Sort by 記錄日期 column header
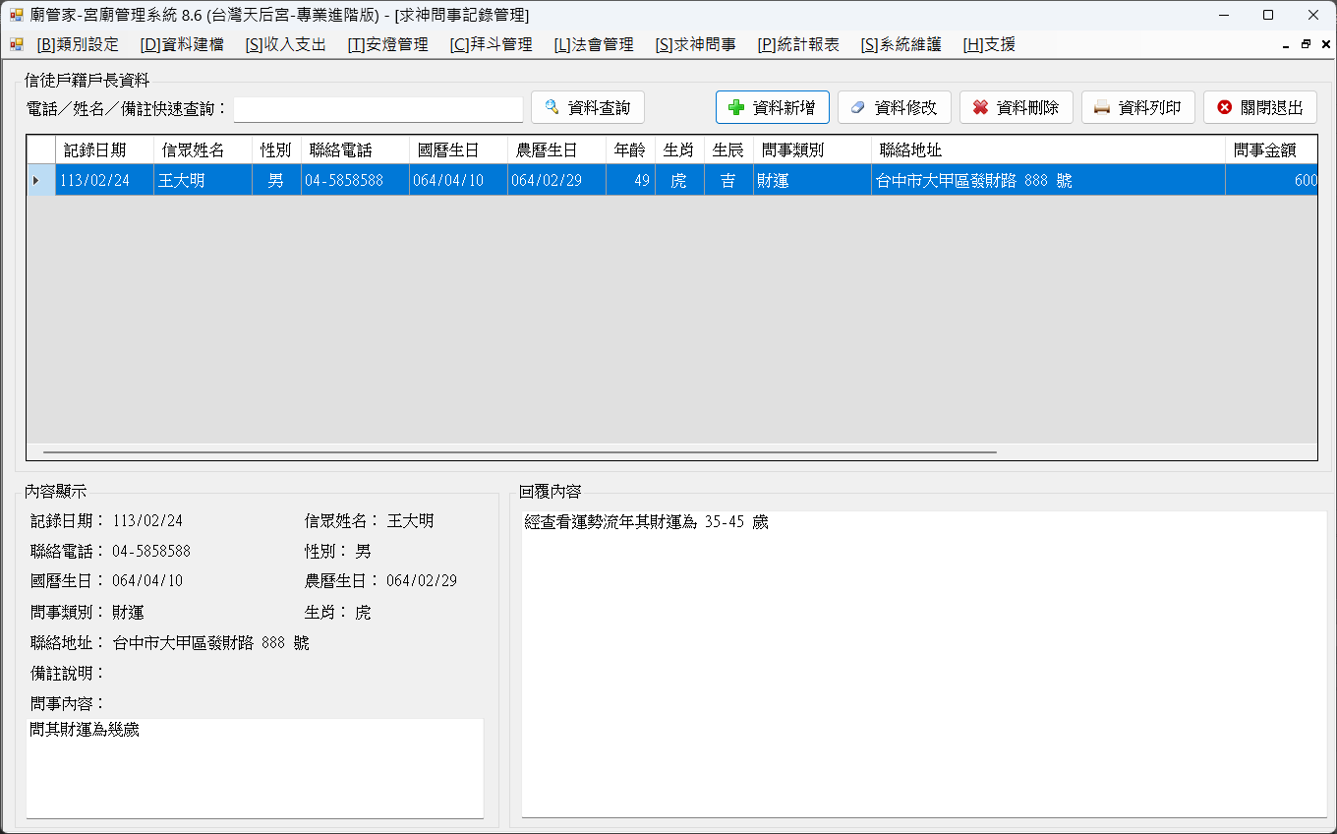Screen dimensions: 1337x834 (104, 149)
